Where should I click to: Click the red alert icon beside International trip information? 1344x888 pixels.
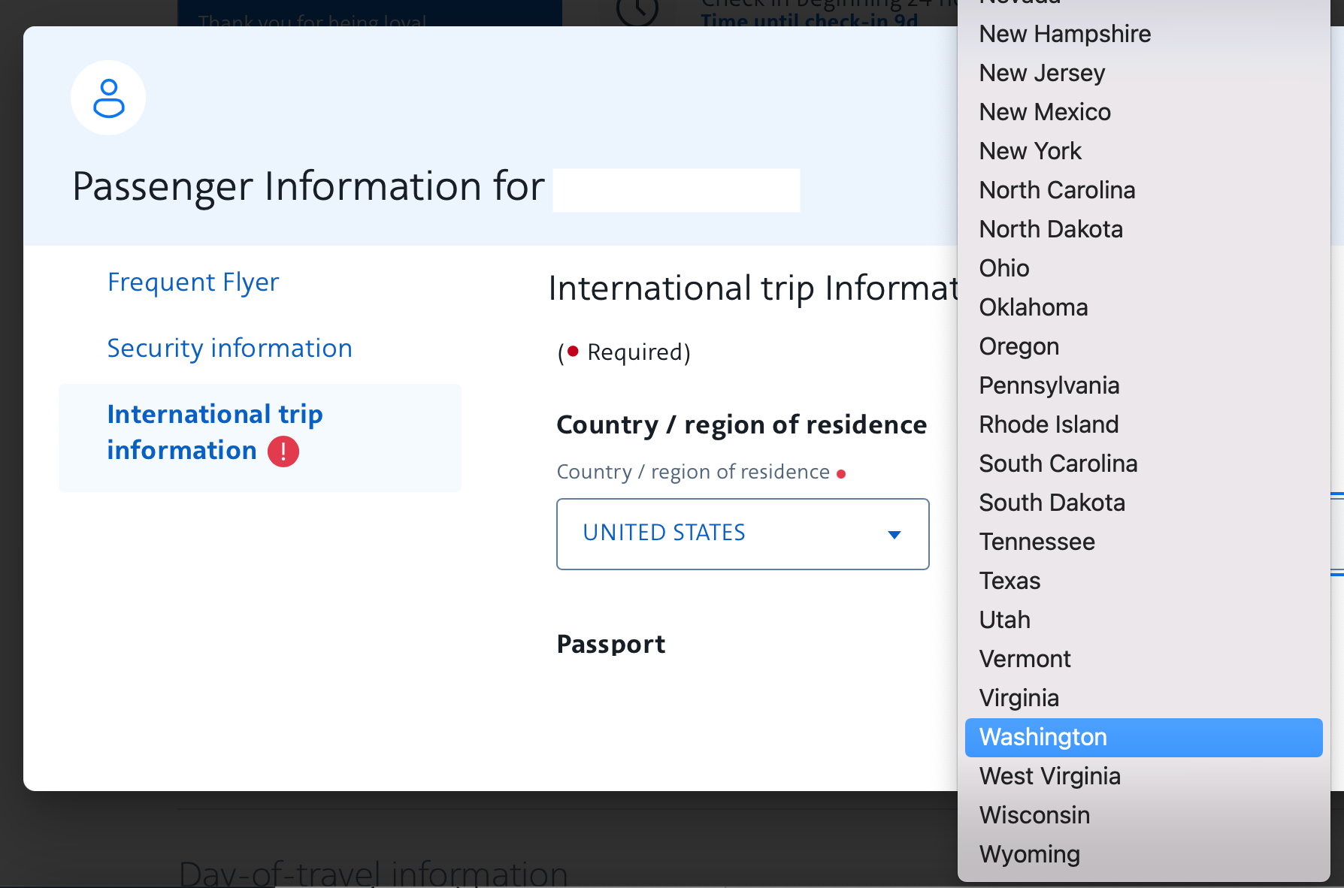pyautogui.click(x=283, y=452)
